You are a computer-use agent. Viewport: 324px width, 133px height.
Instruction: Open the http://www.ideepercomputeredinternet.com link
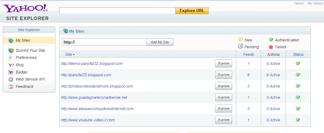click(97, 109)
